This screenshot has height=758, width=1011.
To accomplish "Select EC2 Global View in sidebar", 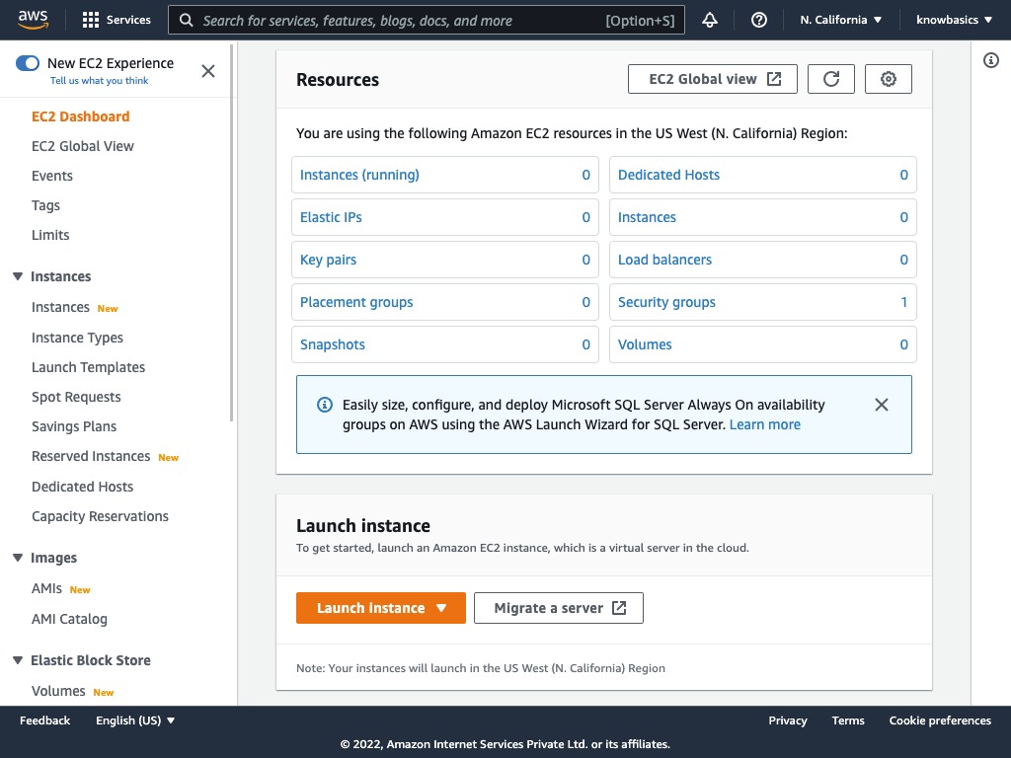I will point(83,146).
